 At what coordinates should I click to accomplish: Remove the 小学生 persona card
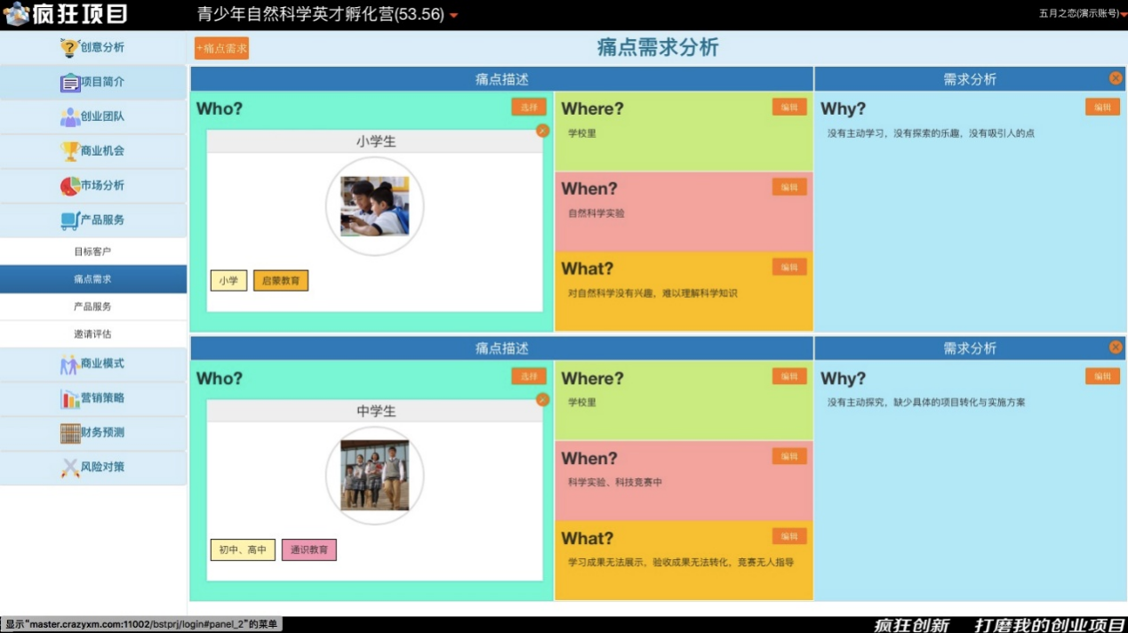542,131
